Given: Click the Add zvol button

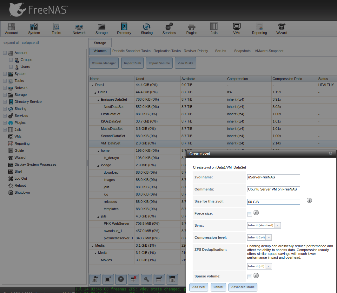Looking at the screenshot, I should (199, 287).
